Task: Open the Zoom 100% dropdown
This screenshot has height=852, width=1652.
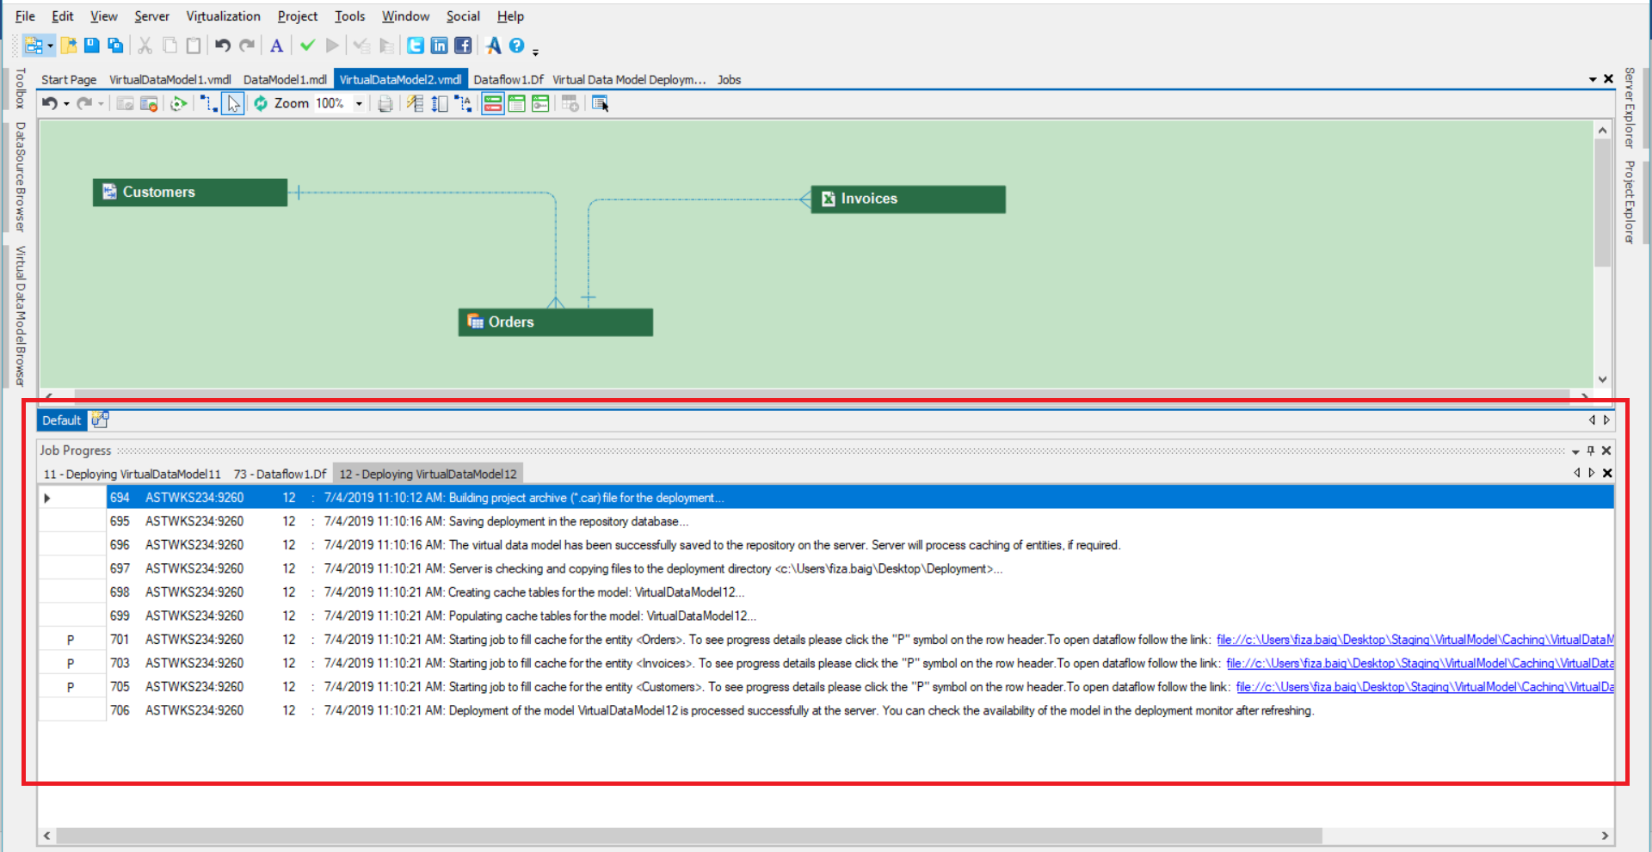Action: point(359,104)
